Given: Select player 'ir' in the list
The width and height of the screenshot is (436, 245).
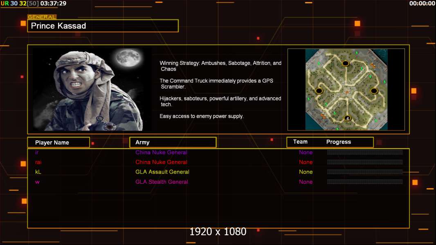Looking at the screenshot, I should click(37, 152).
